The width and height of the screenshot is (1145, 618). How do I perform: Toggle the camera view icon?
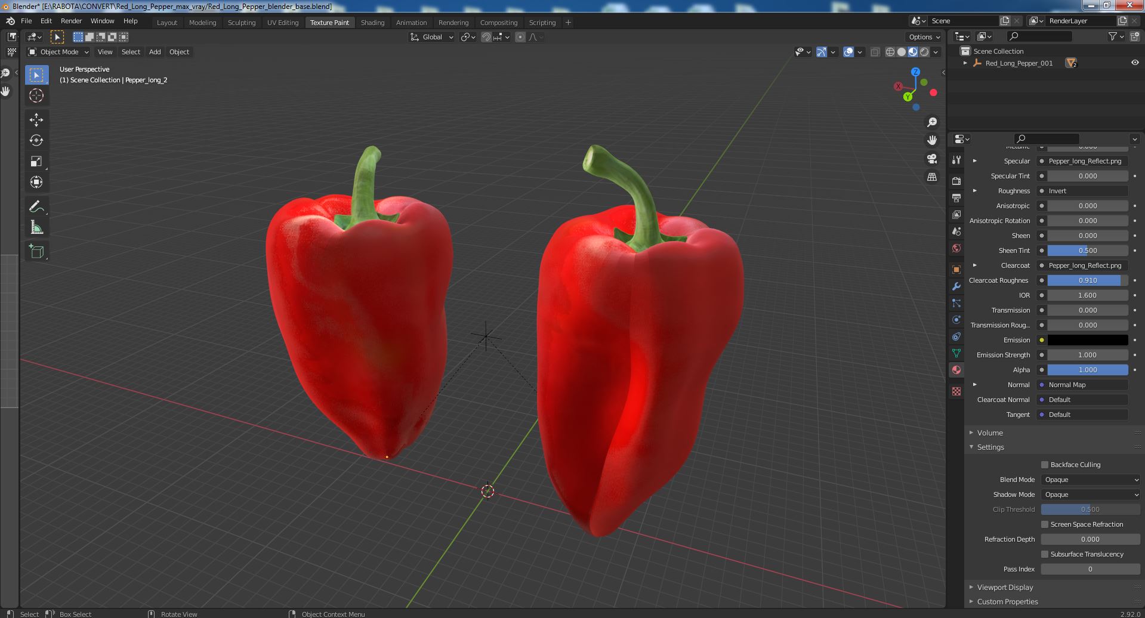[x=931, y=159]
